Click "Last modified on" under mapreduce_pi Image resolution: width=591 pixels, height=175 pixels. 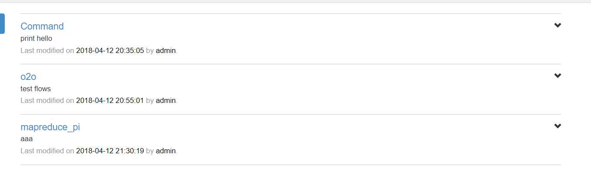tap(47, 151)
